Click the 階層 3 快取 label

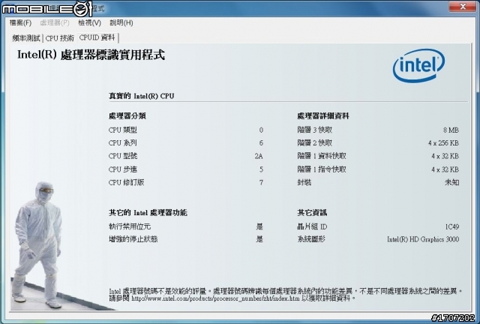click(x=315, y=130)
